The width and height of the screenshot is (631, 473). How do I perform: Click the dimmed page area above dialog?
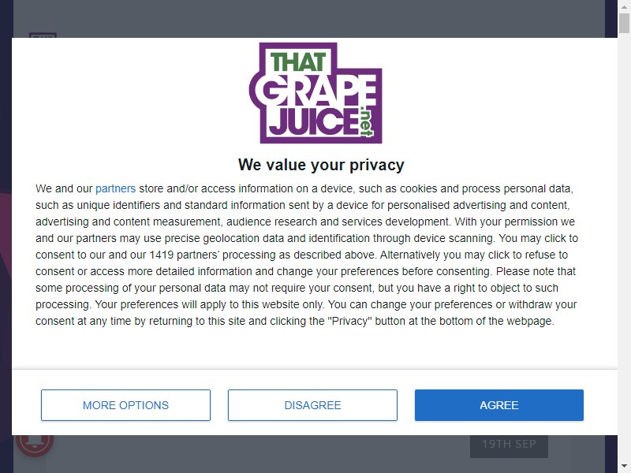(x=309, y=18)
